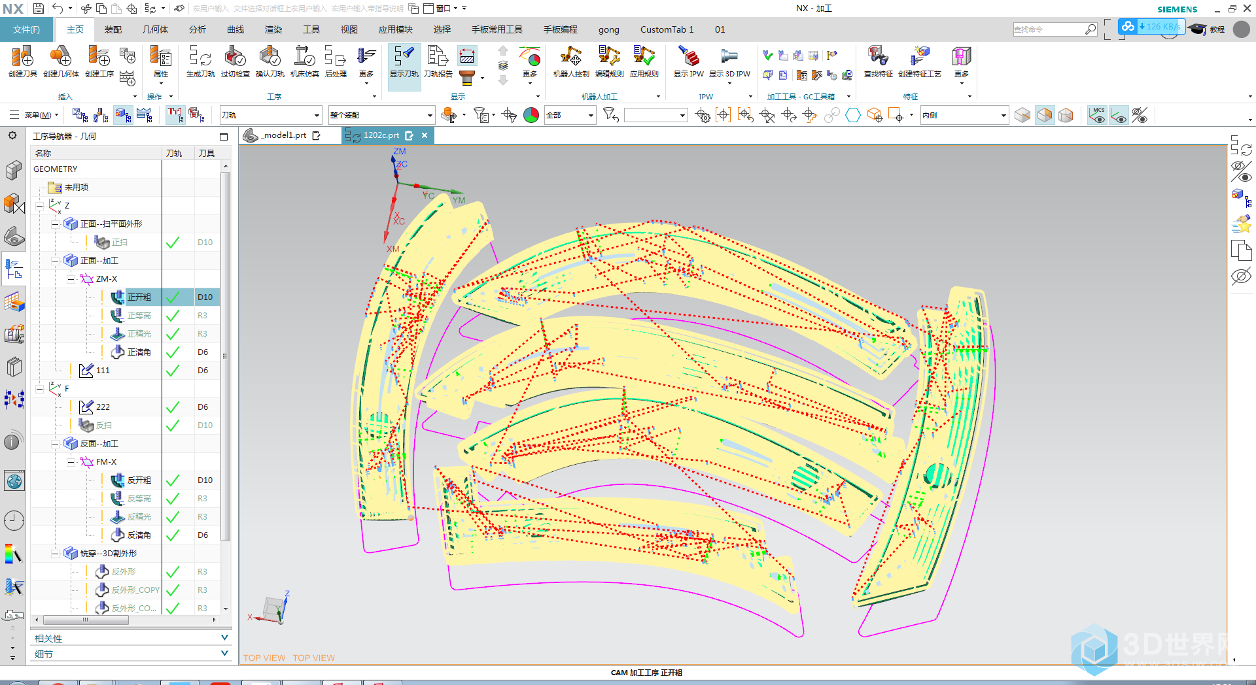Click the navigator horizontal scrollbar
1256x685 pixels.
(85, 620)
